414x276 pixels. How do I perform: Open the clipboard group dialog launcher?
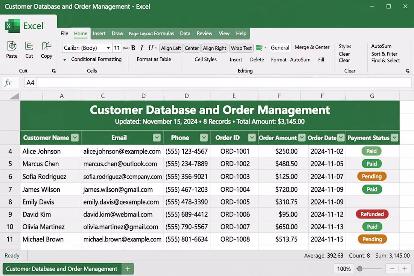[x=54, y=71]
